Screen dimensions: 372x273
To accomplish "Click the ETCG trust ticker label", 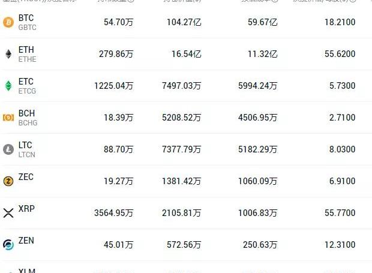I will coord(27,91).
